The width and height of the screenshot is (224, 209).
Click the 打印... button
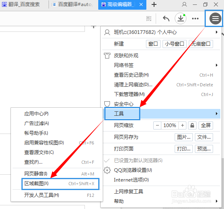[x=184, y=149]
